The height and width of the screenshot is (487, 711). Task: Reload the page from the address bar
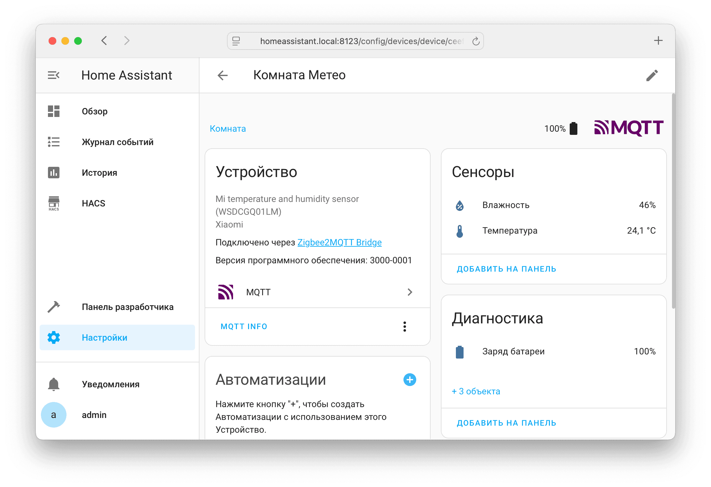click(x=476, y=41)
